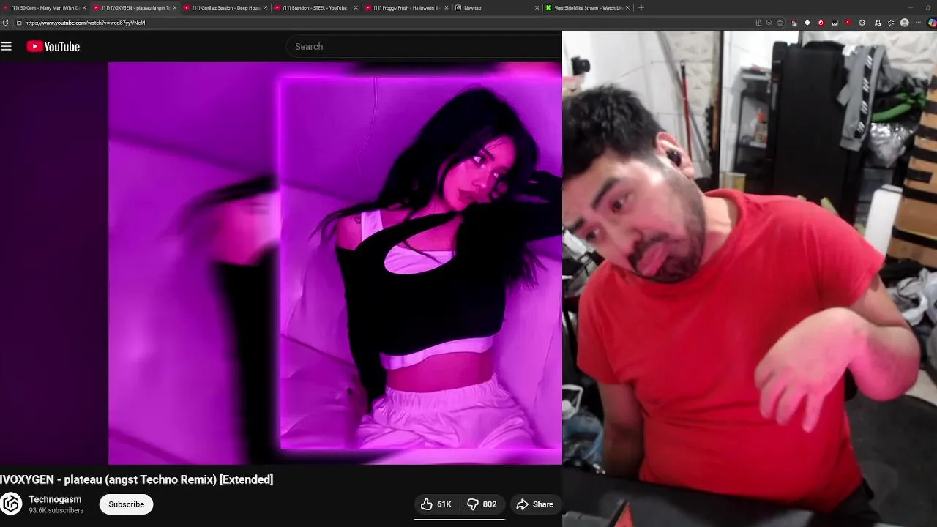View site info via lock icon
The width and height of the screenshot is (937, 527).
click(19, 23)
